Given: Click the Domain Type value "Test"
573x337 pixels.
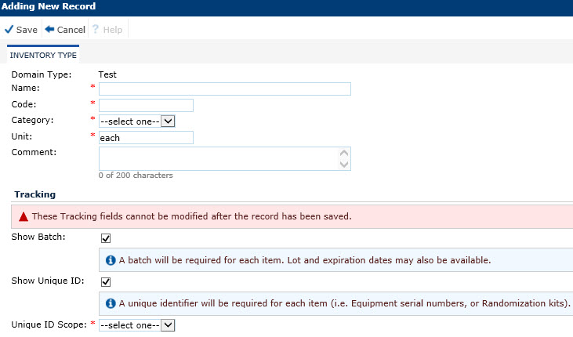Looking at the screenshot, I should point(107,74).
